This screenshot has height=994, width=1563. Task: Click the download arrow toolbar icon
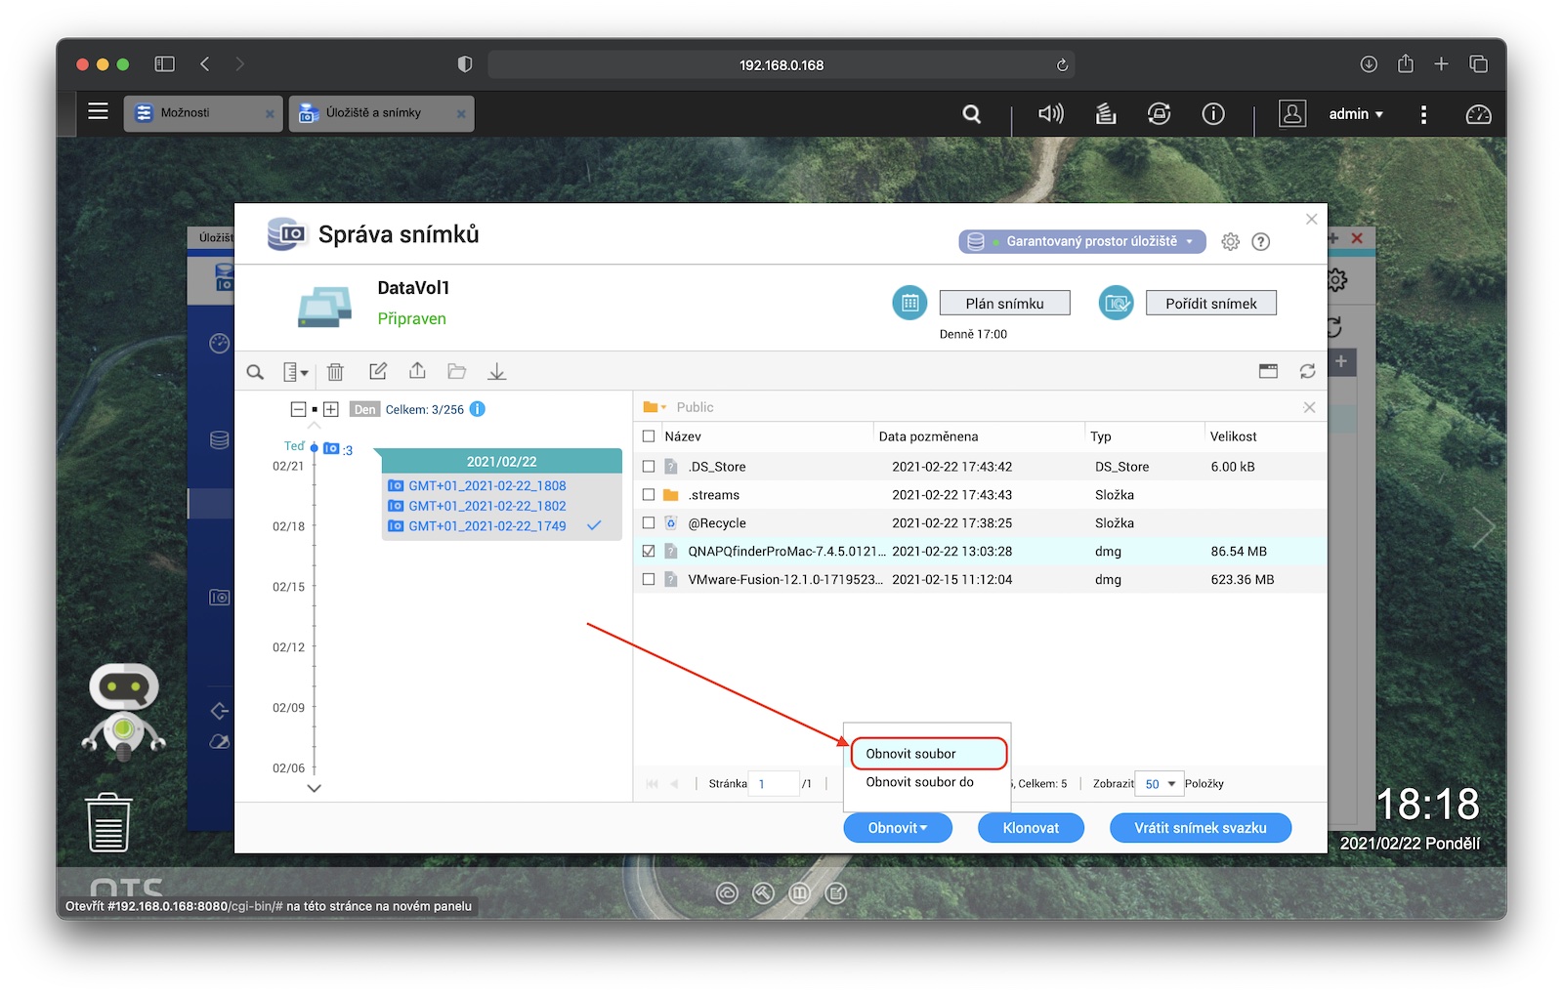coord(496,371)
